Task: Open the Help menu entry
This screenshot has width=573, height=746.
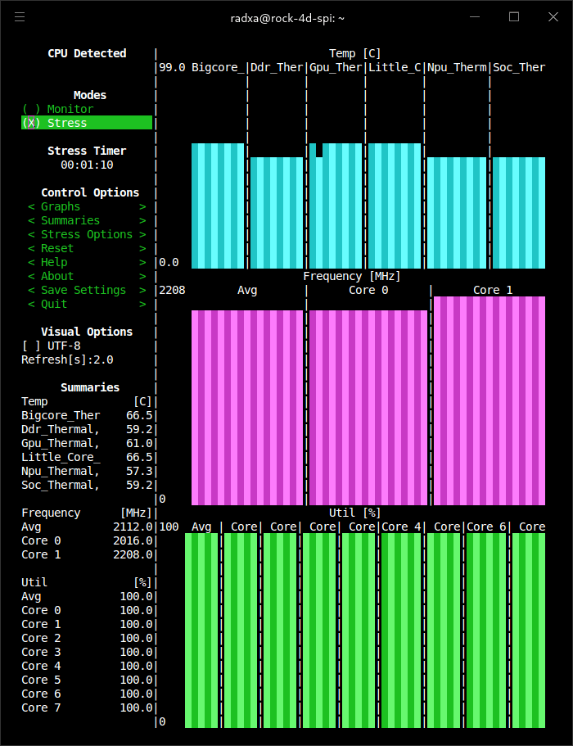Action: 86,262
